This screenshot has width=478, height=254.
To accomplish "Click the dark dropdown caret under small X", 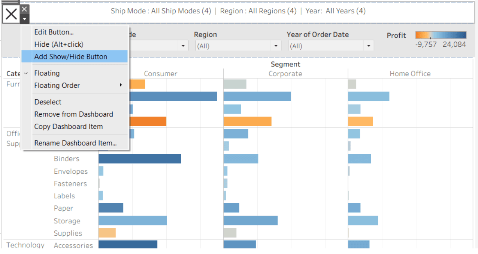I will tap(24, 19).
